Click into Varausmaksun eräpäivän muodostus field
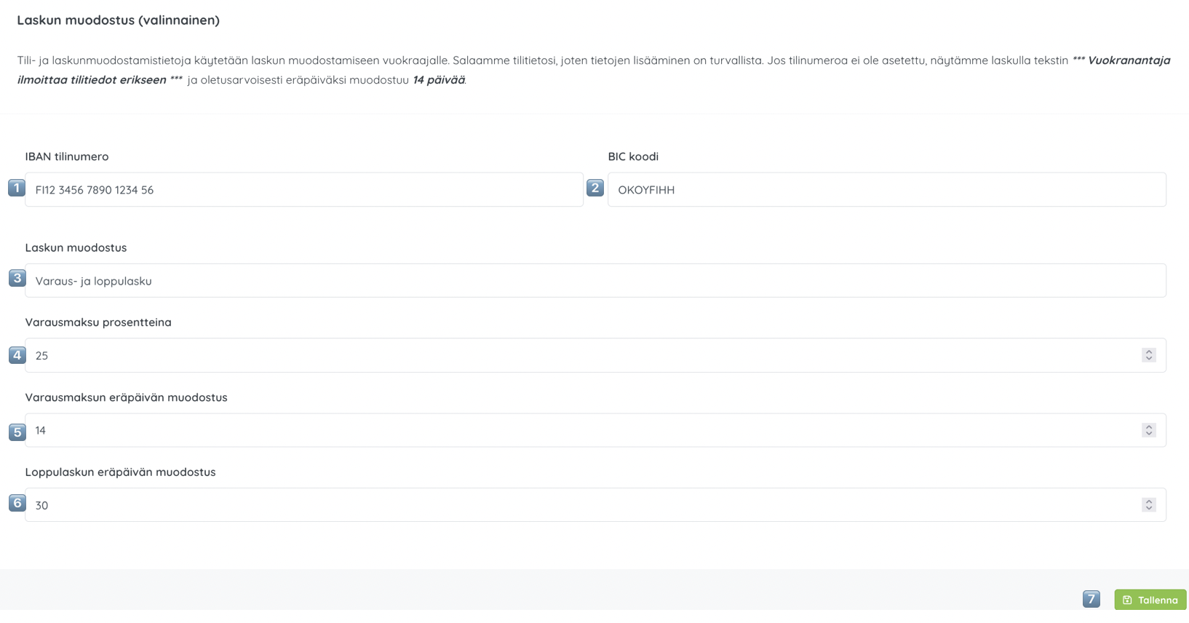This screenshot has height=623, width=1189. tap(582, 431)
